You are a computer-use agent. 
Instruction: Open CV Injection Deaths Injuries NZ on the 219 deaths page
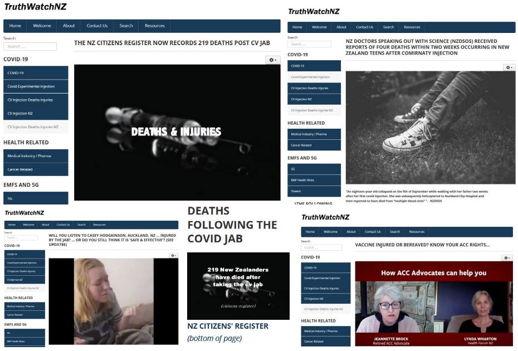(36, 127)
